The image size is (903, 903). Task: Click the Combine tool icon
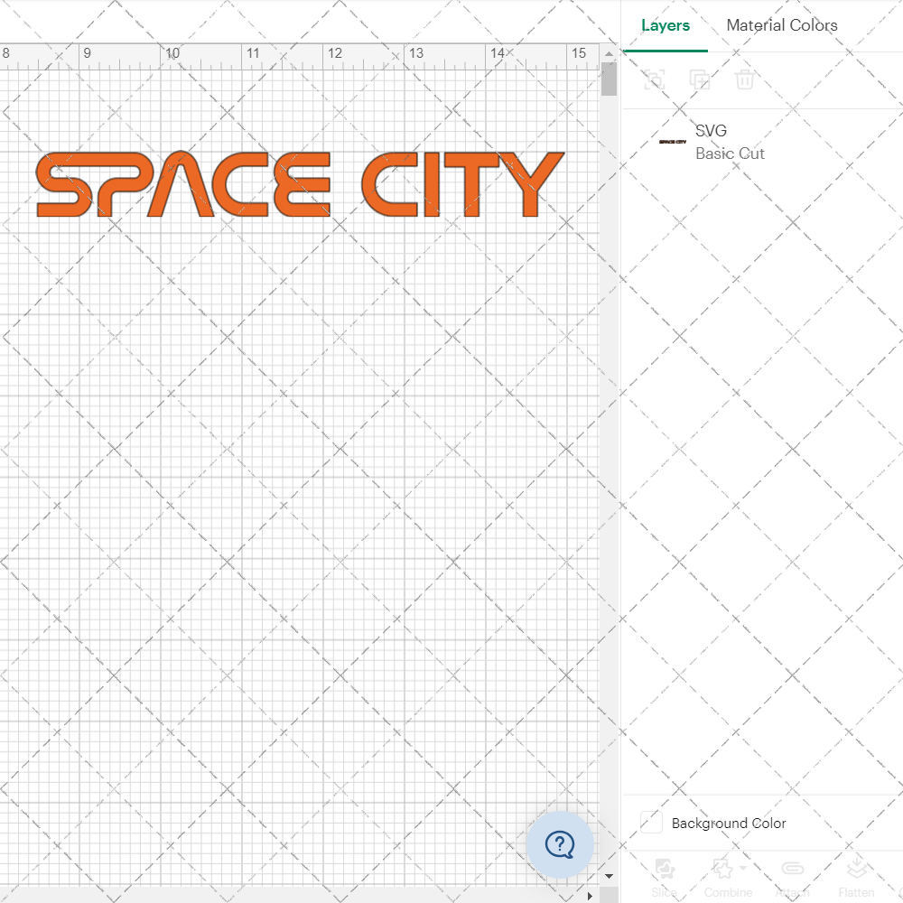coord(722,869)
